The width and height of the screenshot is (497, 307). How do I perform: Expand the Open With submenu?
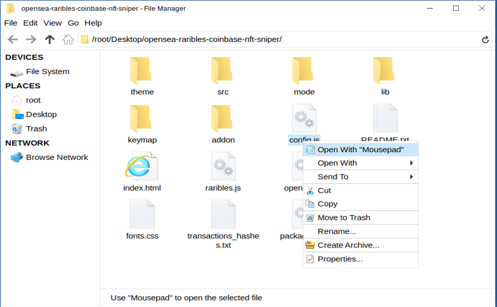coord(360,163)
